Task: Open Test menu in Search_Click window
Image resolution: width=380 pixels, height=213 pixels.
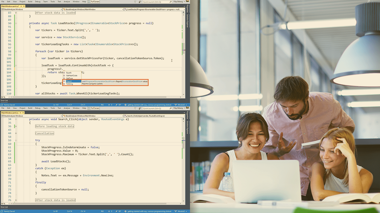Action: [59, 108]
